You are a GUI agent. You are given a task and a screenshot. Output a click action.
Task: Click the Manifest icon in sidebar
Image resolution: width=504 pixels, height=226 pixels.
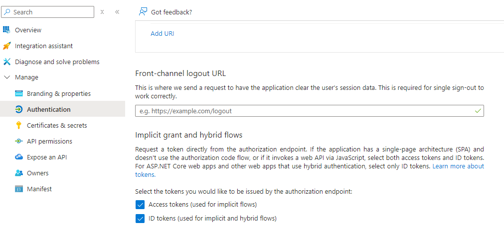point(19,189)
